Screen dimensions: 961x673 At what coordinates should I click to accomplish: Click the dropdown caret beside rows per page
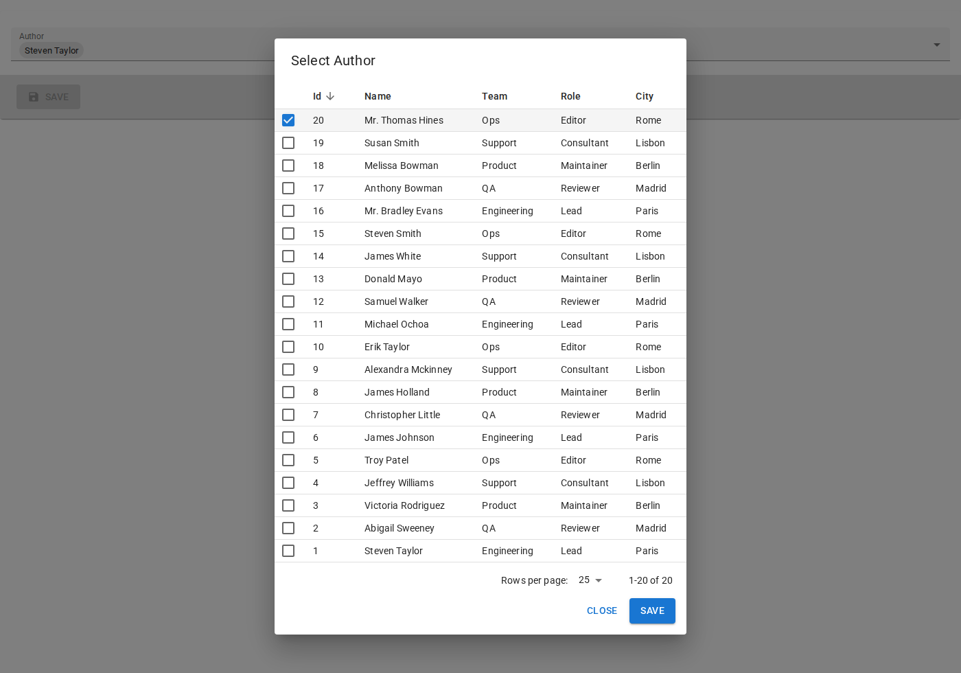click(x=599, y=580)
